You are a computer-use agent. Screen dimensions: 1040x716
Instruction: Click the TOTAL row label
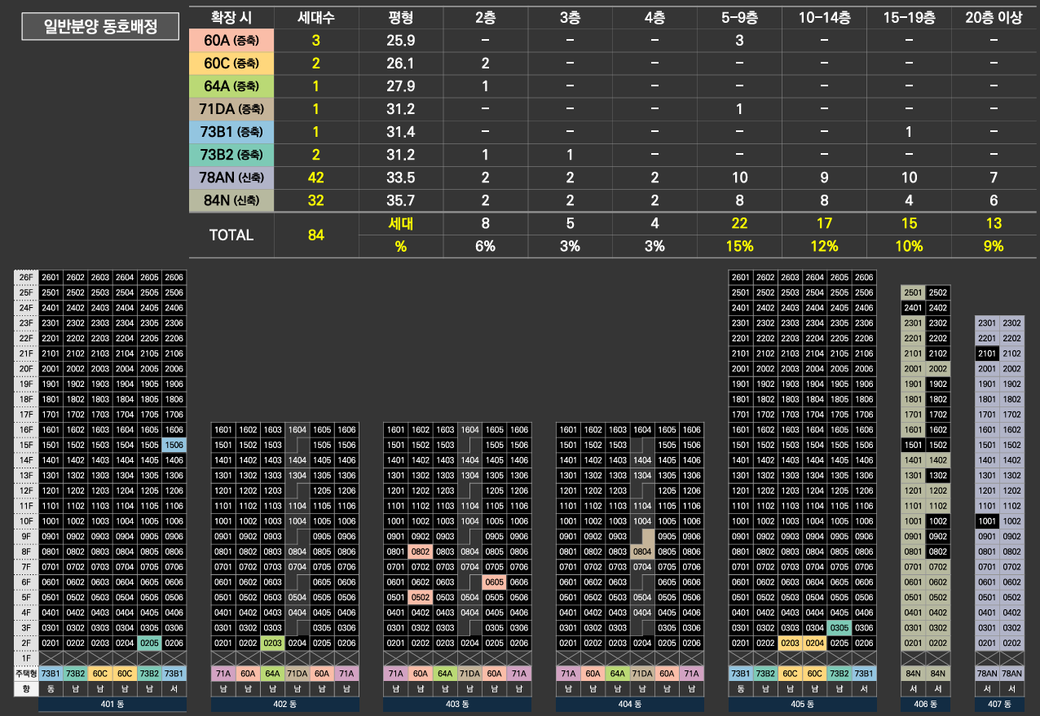point(231,235)
